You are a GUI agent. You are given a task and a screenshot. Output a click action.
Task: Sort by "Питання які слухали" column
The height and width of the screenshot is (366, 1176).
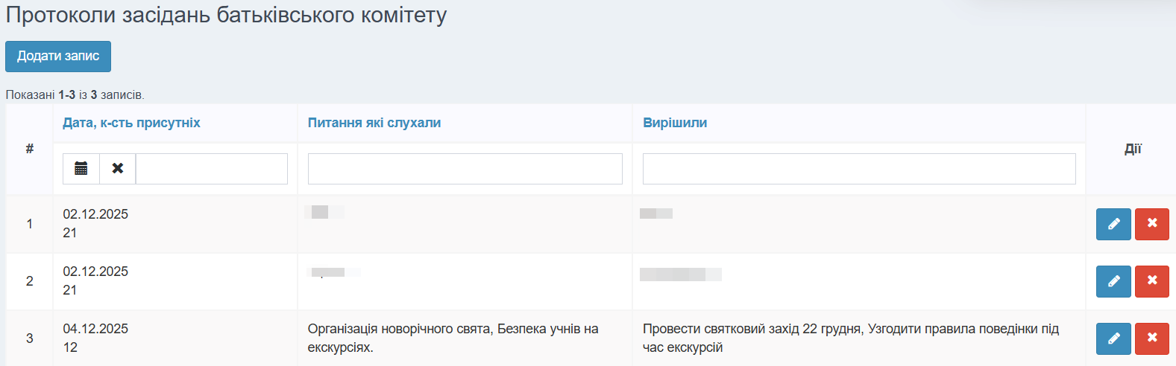click(x=374, y=123)
